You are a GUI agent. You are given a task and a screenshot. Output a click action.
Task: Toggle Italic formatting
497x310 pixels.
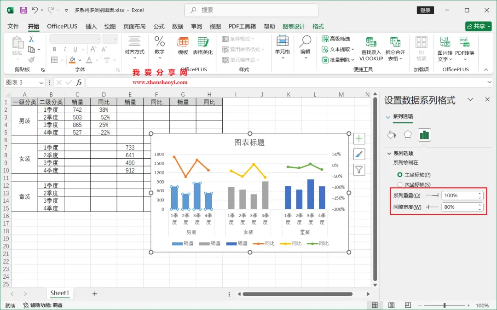[65, 49]
